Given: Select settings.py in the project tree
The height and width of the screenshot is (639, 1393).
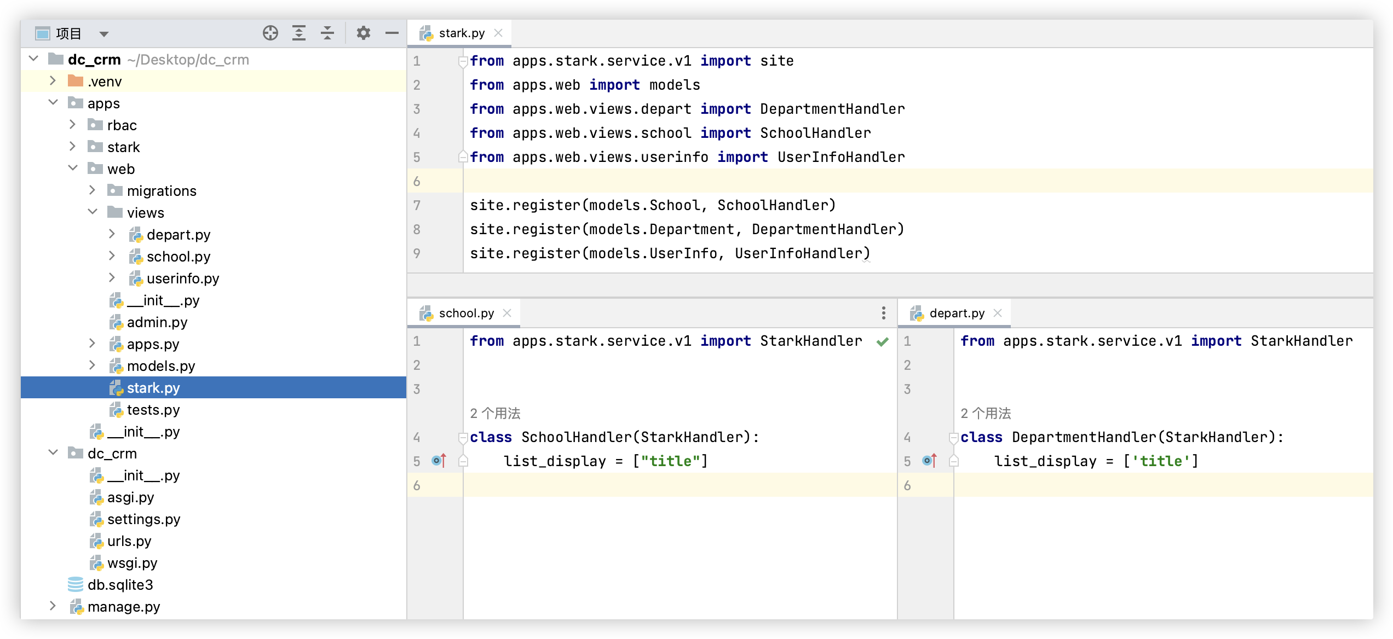Looking at the screenshot, I should (143, 519).
